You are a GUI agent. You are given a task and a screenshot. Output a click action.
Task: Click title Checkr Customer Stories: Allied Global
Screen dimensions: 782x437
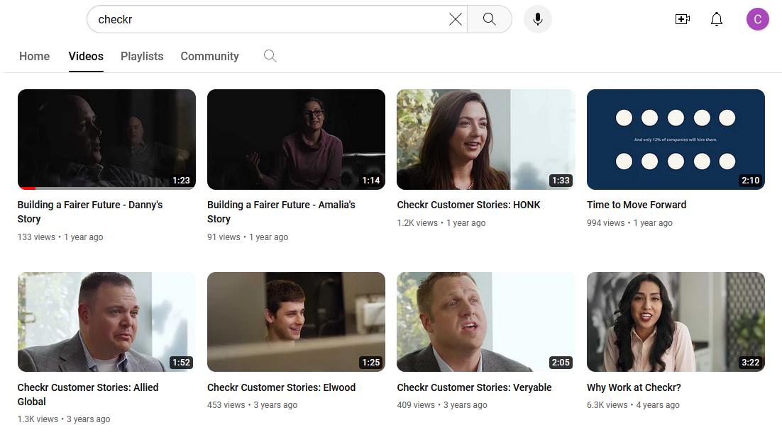88,395
